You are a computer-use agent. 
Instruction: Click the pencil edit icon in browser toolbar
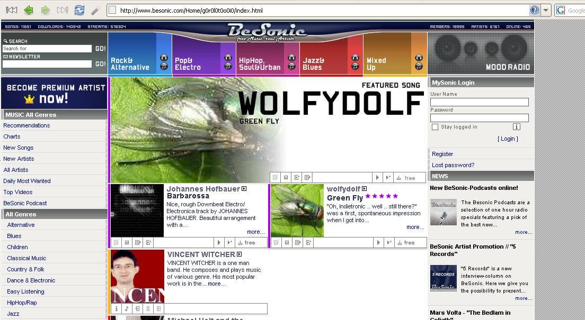96,10
